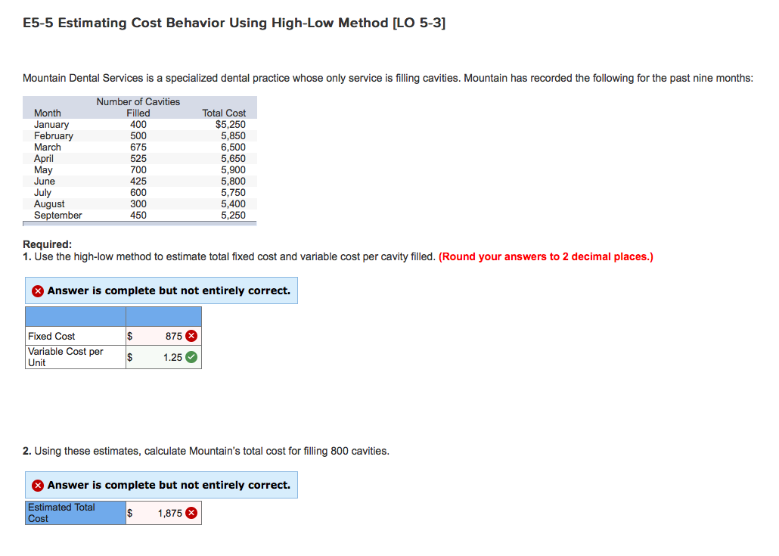Click the 'Estimated Total Cost' label cell

(x=76, y=513)
